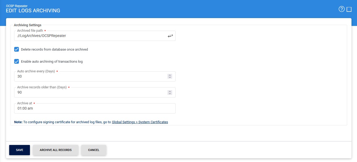Increment Archive records older than (Days) value
The height and width of the screenshot is (162, 357).
(170, 91)
